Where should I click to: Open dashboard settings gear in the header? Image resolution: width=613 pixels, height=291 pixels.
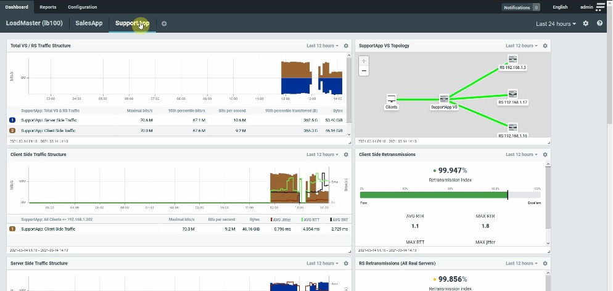[586, 23]
